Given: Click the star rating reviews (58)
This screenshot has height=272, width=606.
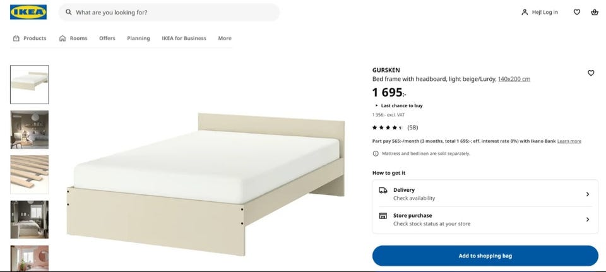Looking at the screenshot, I should pos(395,127).
